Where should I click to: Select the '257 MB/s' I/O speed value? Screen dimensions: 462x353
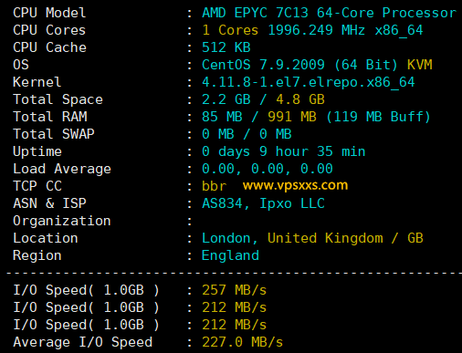click(235, 290)
